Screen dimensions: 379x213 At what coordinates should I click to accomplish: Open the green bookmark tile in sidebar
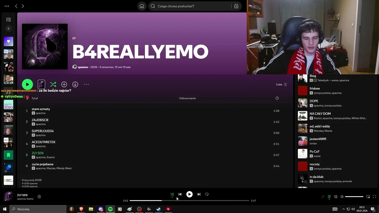[8, 155]
